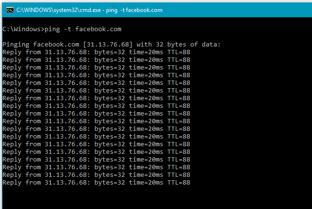
Task: Open the cmd.exe system menu icon
Action: pos(8,9)
